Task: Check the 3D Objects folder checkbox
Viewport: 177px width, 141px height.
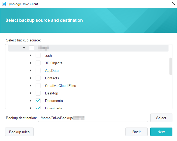Action: click(x=38, y=63)
